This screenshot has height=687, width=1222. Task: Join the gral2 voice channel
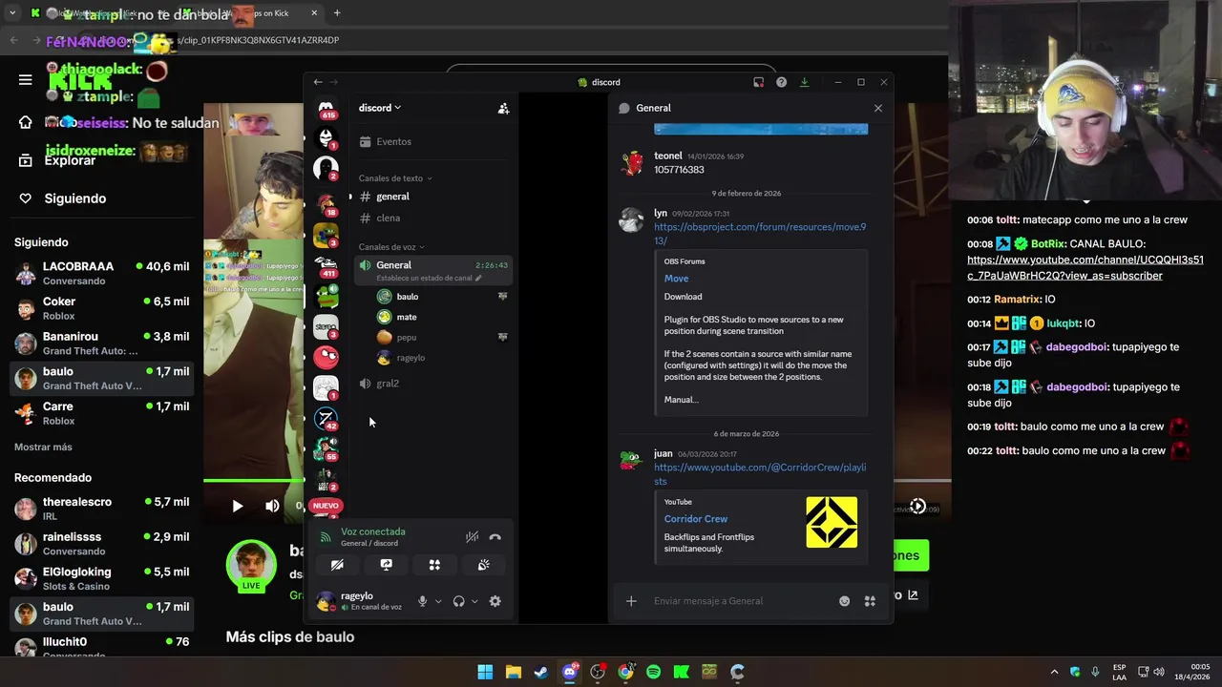432,384
